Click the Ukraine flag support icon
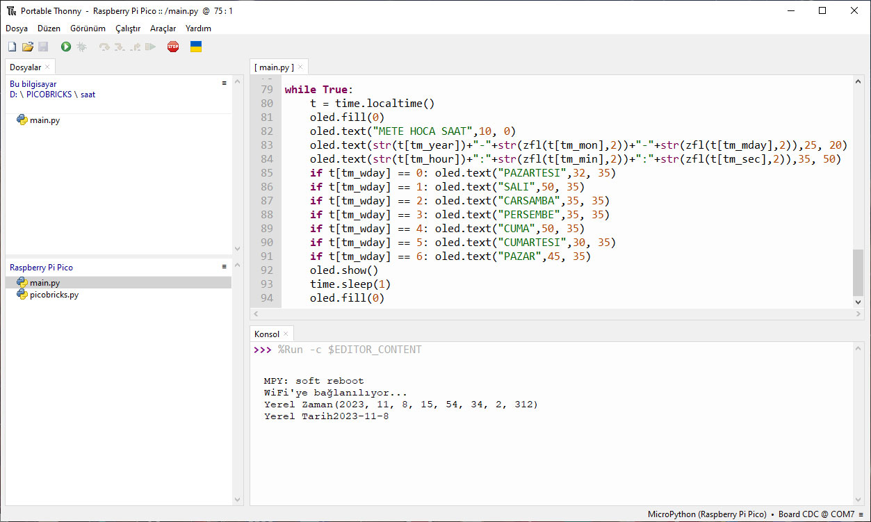Viewport: 871px width, 522px height. tap(196, 47)
